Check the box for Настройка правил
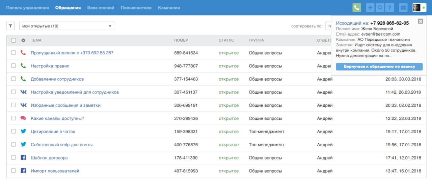 (13, 66)
